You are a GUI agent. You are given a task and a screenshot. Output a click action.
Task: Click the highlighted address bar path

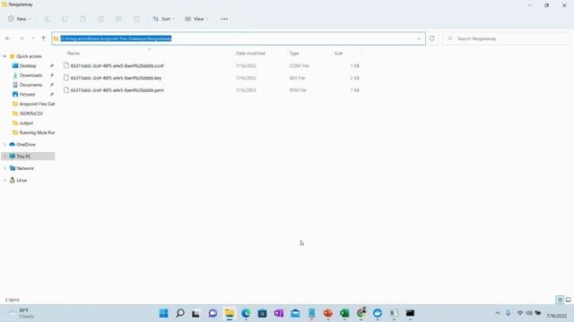116,38
